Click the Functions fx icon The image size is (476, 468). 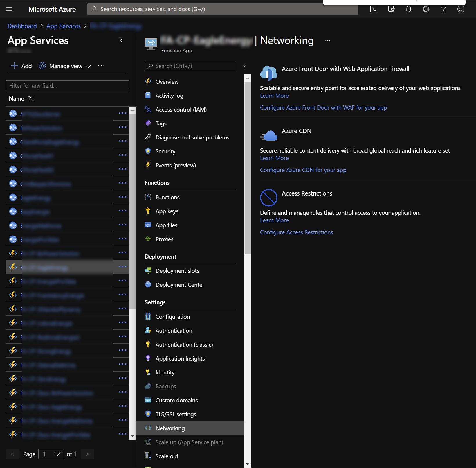(x=148, y=197)
